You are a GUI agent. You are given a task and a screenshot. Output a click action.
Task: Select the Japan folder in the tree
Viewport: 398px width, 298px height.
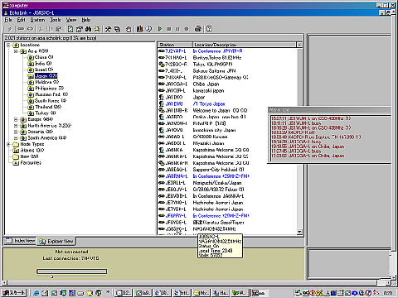click(42, 76)
